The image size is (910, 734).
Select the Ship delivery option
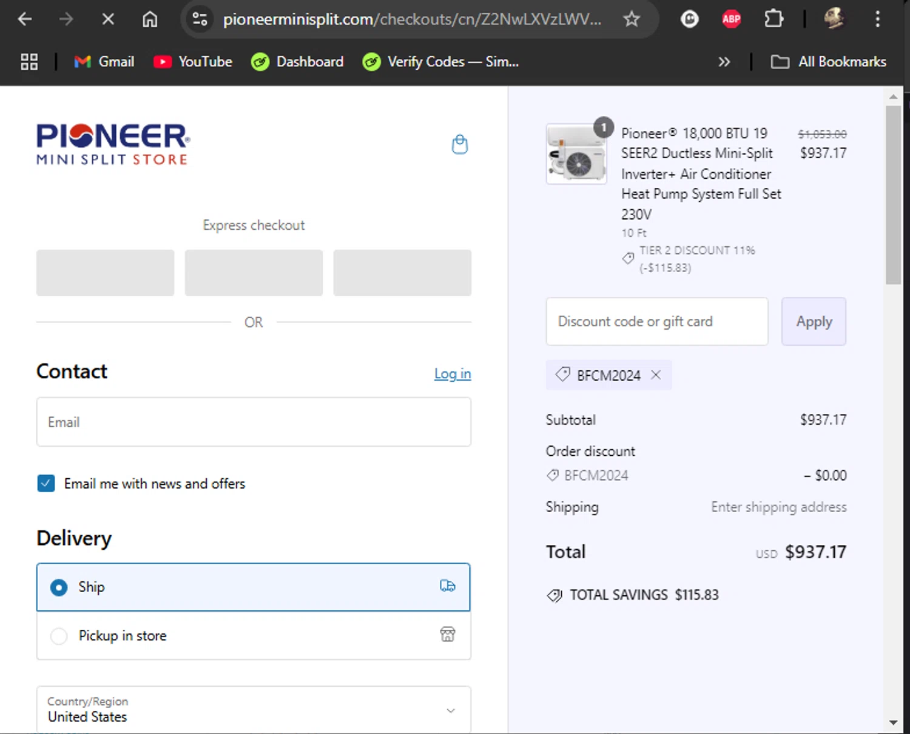(x=254, y=587)
